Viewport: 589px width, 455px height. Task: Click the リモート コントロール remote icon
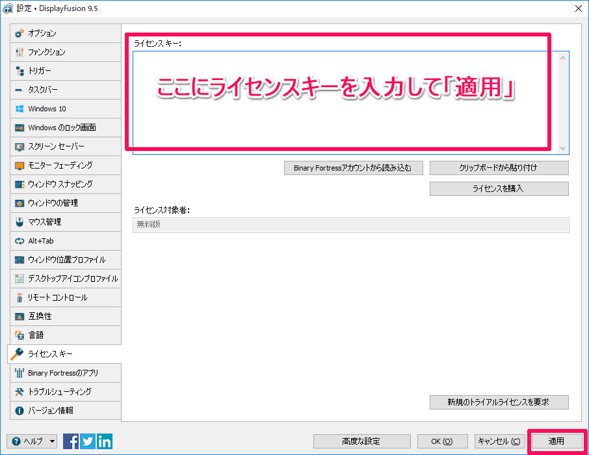pyautogui.click(x=20, y=297)
